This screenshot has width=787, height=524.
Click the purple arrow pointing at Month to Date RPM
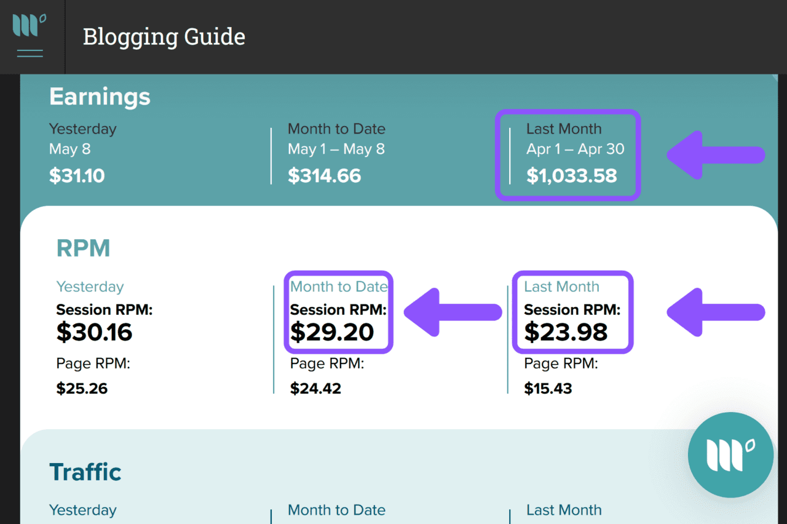tap(453, 312)
